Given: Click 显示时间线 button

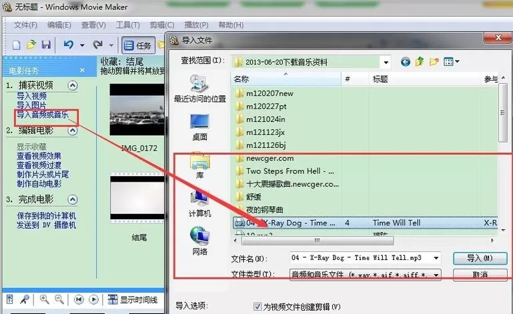Looking at the screenshot, I should [133, 299].
